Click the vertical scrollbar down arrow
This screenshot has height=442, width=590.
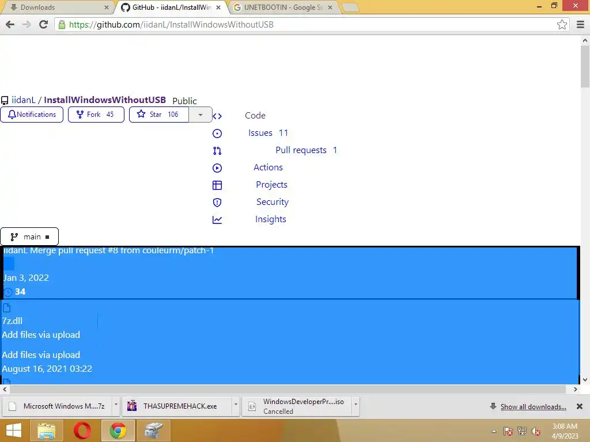click(x=585, y=380)
